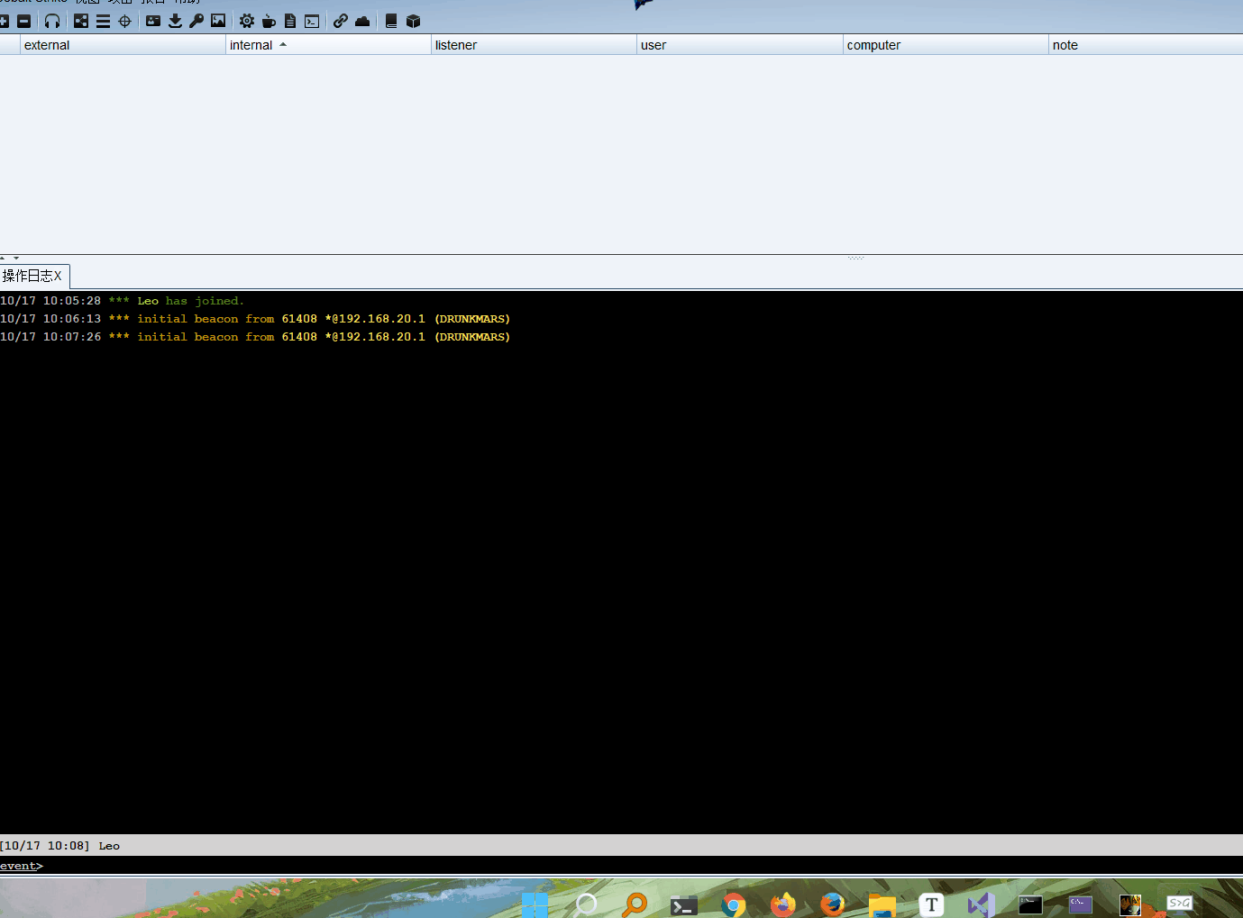The height and width of the screenshot is (918, 1243).
Task: Click the terminal scripted web delivery icon
Action: [312, 21]
